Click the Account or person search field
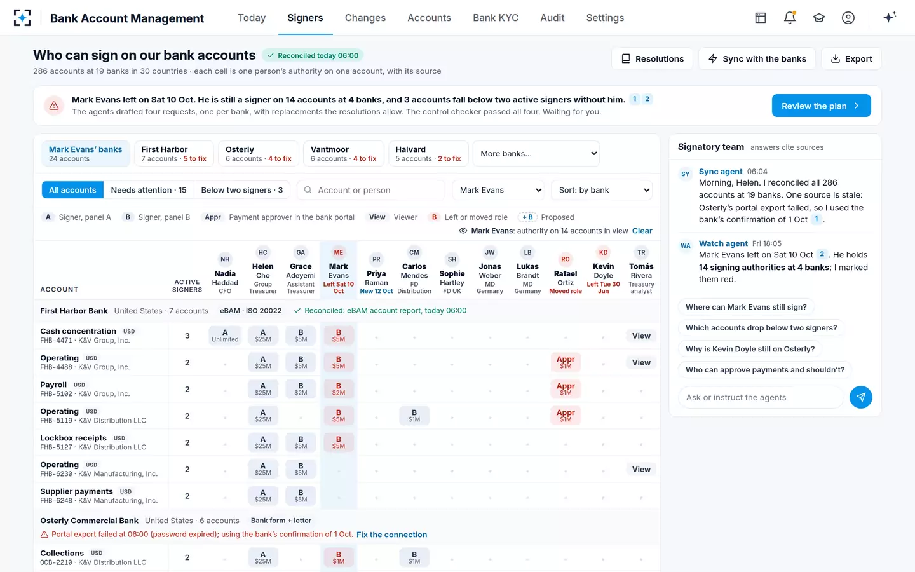This screenshot has height=572, width=915. [x=371, y=190]
